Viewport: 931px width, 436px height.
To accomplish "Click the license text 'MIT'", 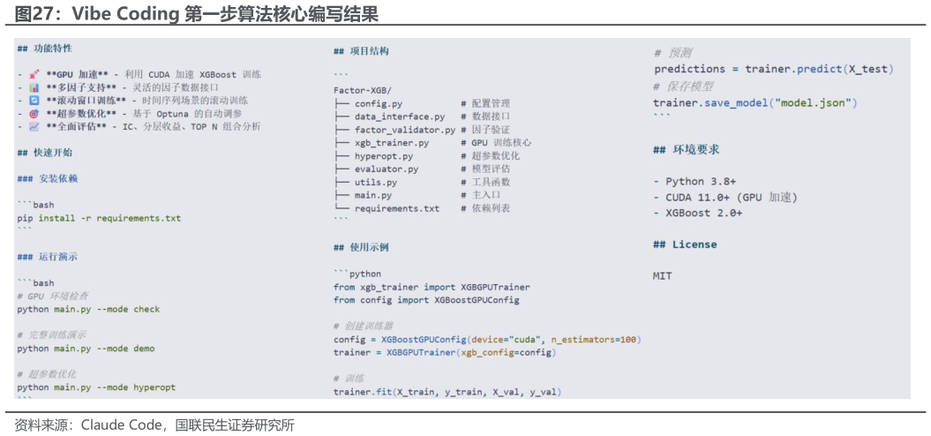I will coord(663,276).
